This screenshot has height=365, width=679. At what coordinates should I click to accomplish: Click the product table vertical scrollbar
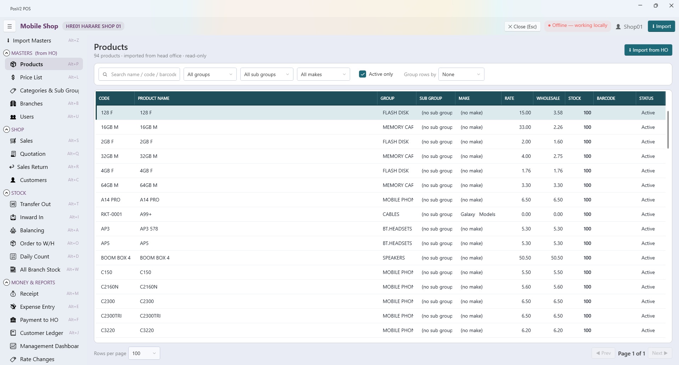[x=668, y=130]
